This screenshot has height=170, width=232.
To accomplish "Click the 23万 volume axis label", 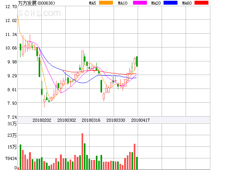I will pos(12,135).
